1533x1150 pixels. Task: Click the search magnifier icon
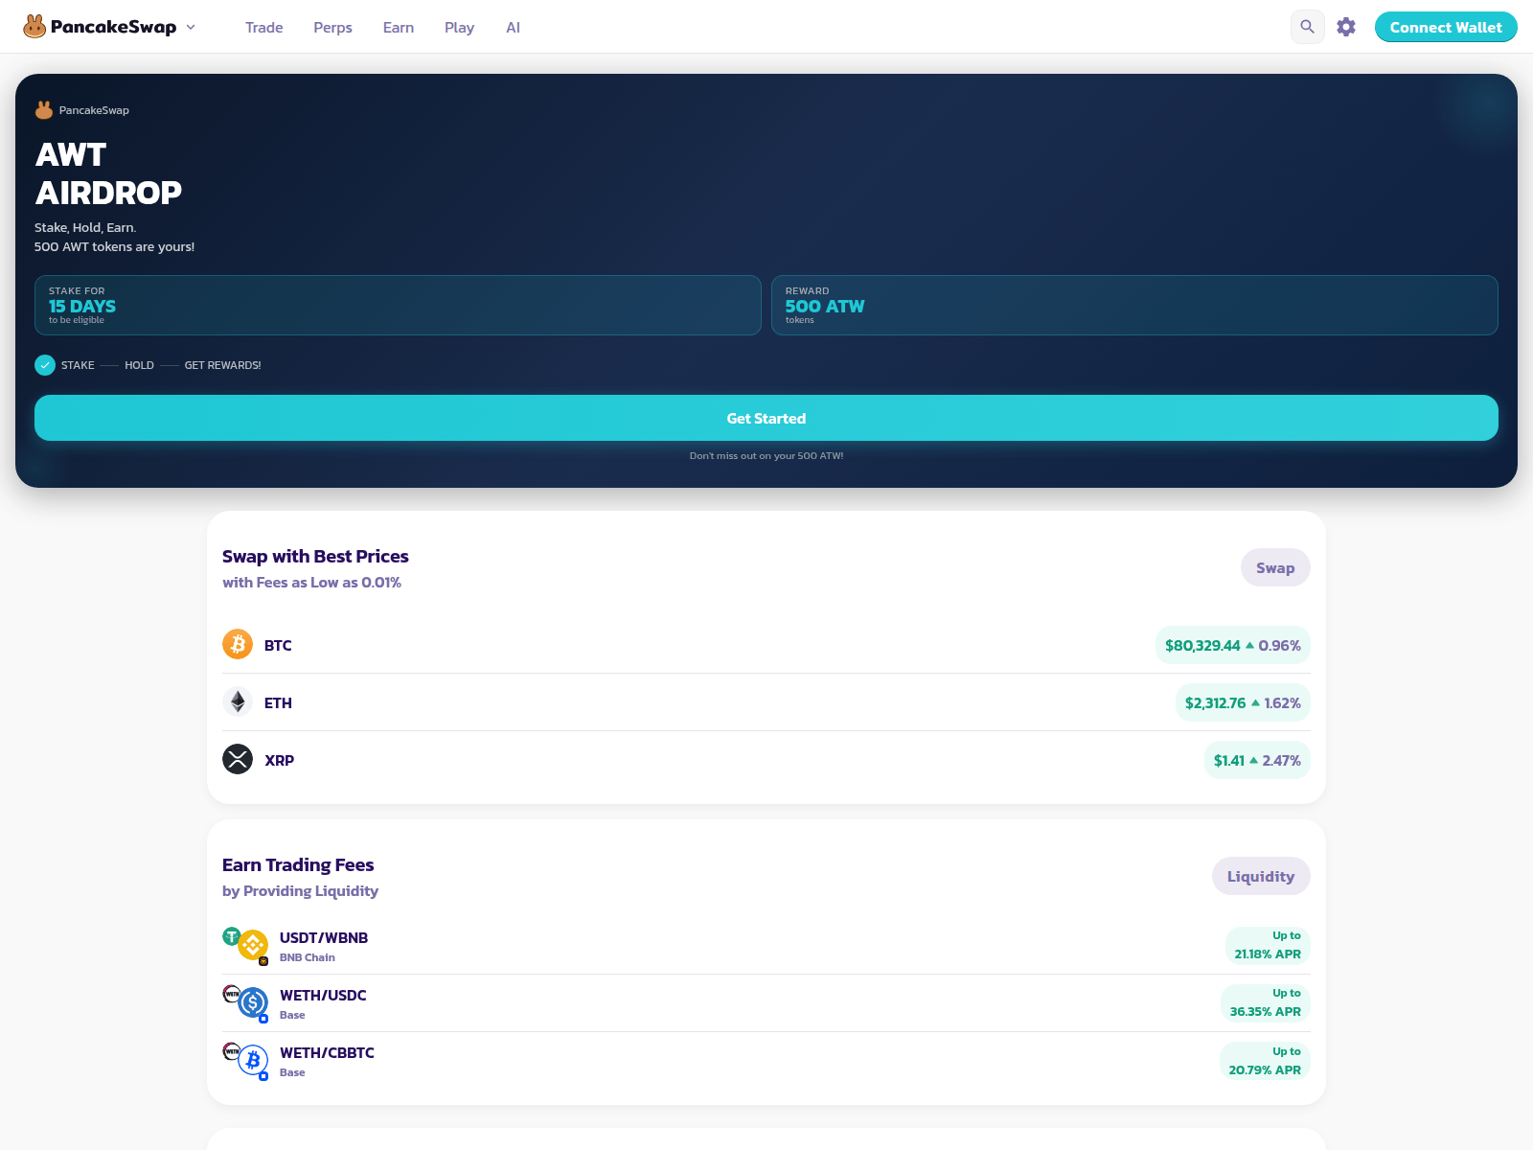[x=1307, y=27]
